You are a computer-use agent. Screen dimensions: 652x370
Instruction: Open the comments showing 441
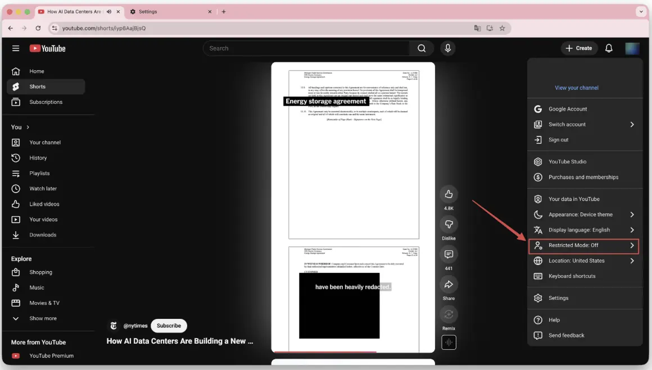tap(449, 254)
